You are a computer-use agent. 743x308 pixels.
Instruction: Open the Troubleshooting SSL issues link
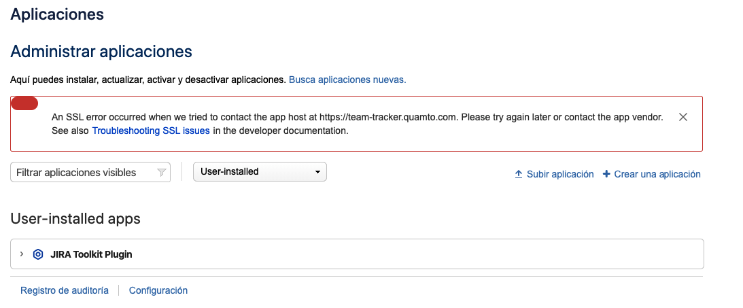point(151,131)
